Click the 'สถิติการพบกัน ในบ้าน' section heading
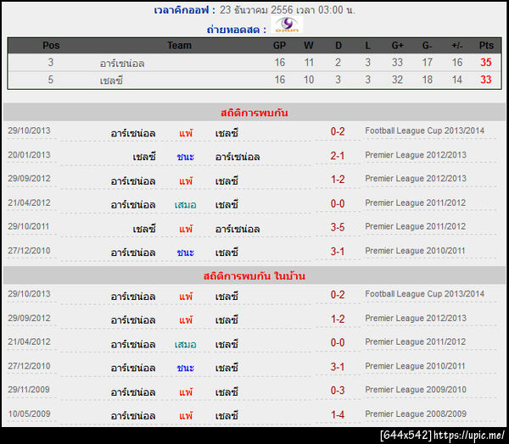509x444 pixels. [x=255, y=276]
